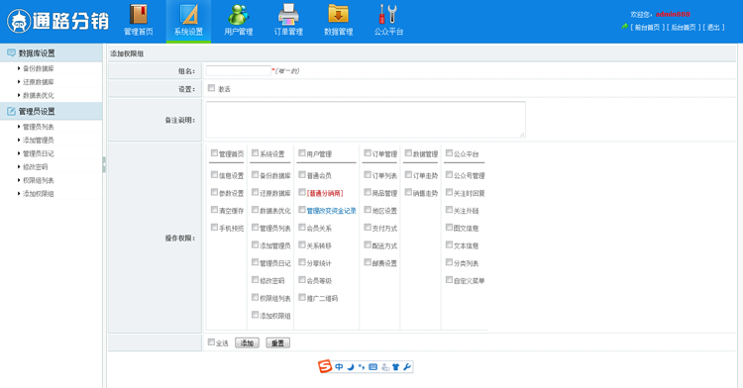Enable the 激活 checkbox
Image resolution: width=743 pixels, height=388 pixels.
pyautogui.click(x=211, y=88)
